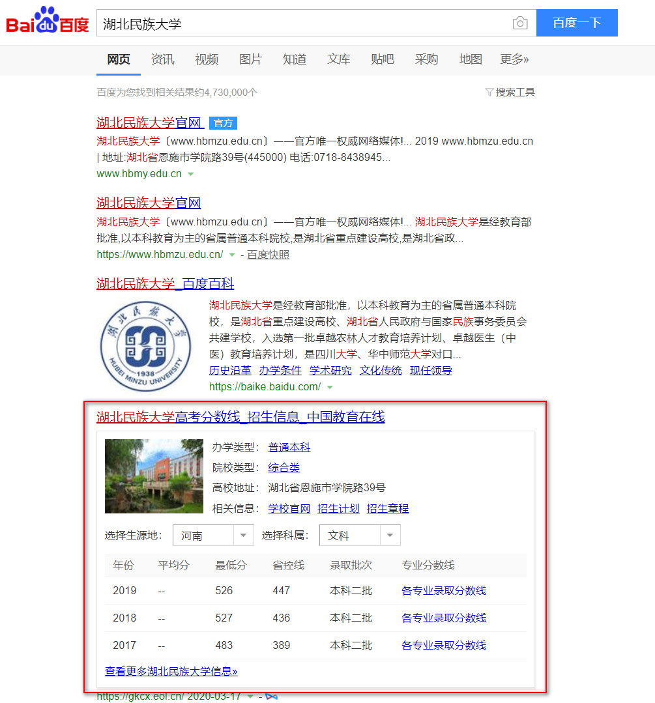Open camera image search icon

coord(519,23)
